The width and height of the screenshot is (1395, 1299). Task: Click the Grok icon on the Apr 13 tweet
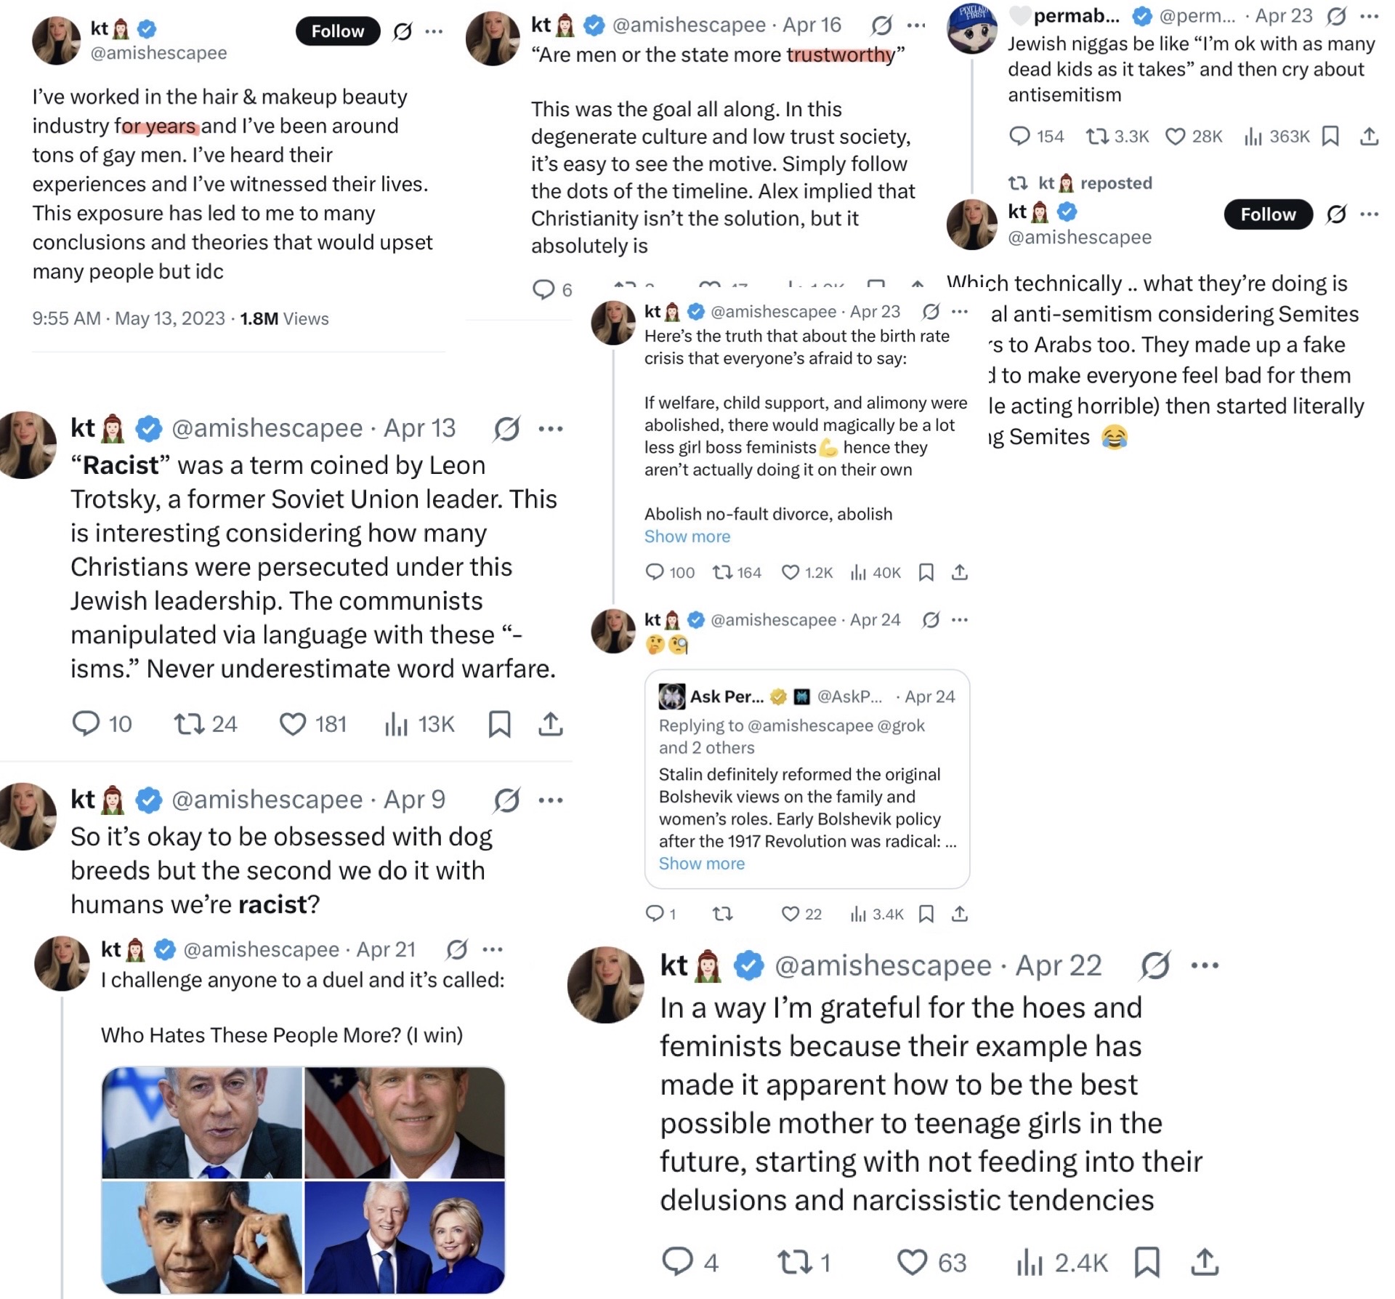coord(506,429)
